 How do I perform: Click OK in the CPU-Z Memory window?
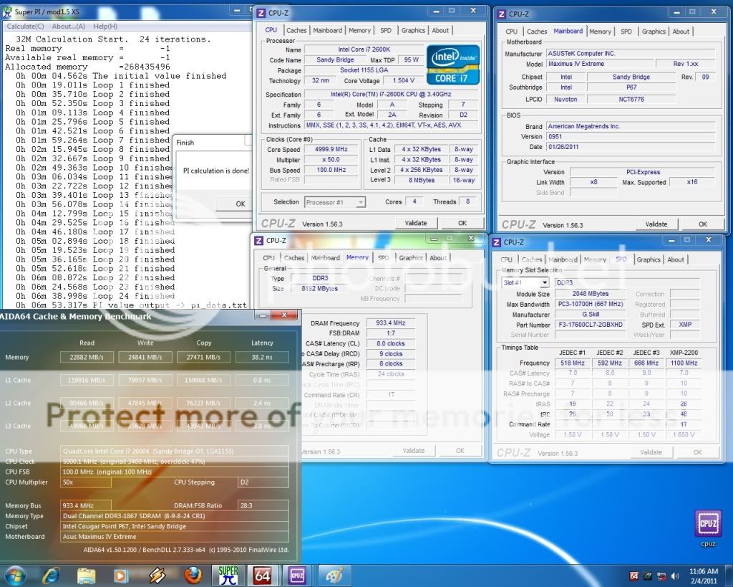coord(460,451)
